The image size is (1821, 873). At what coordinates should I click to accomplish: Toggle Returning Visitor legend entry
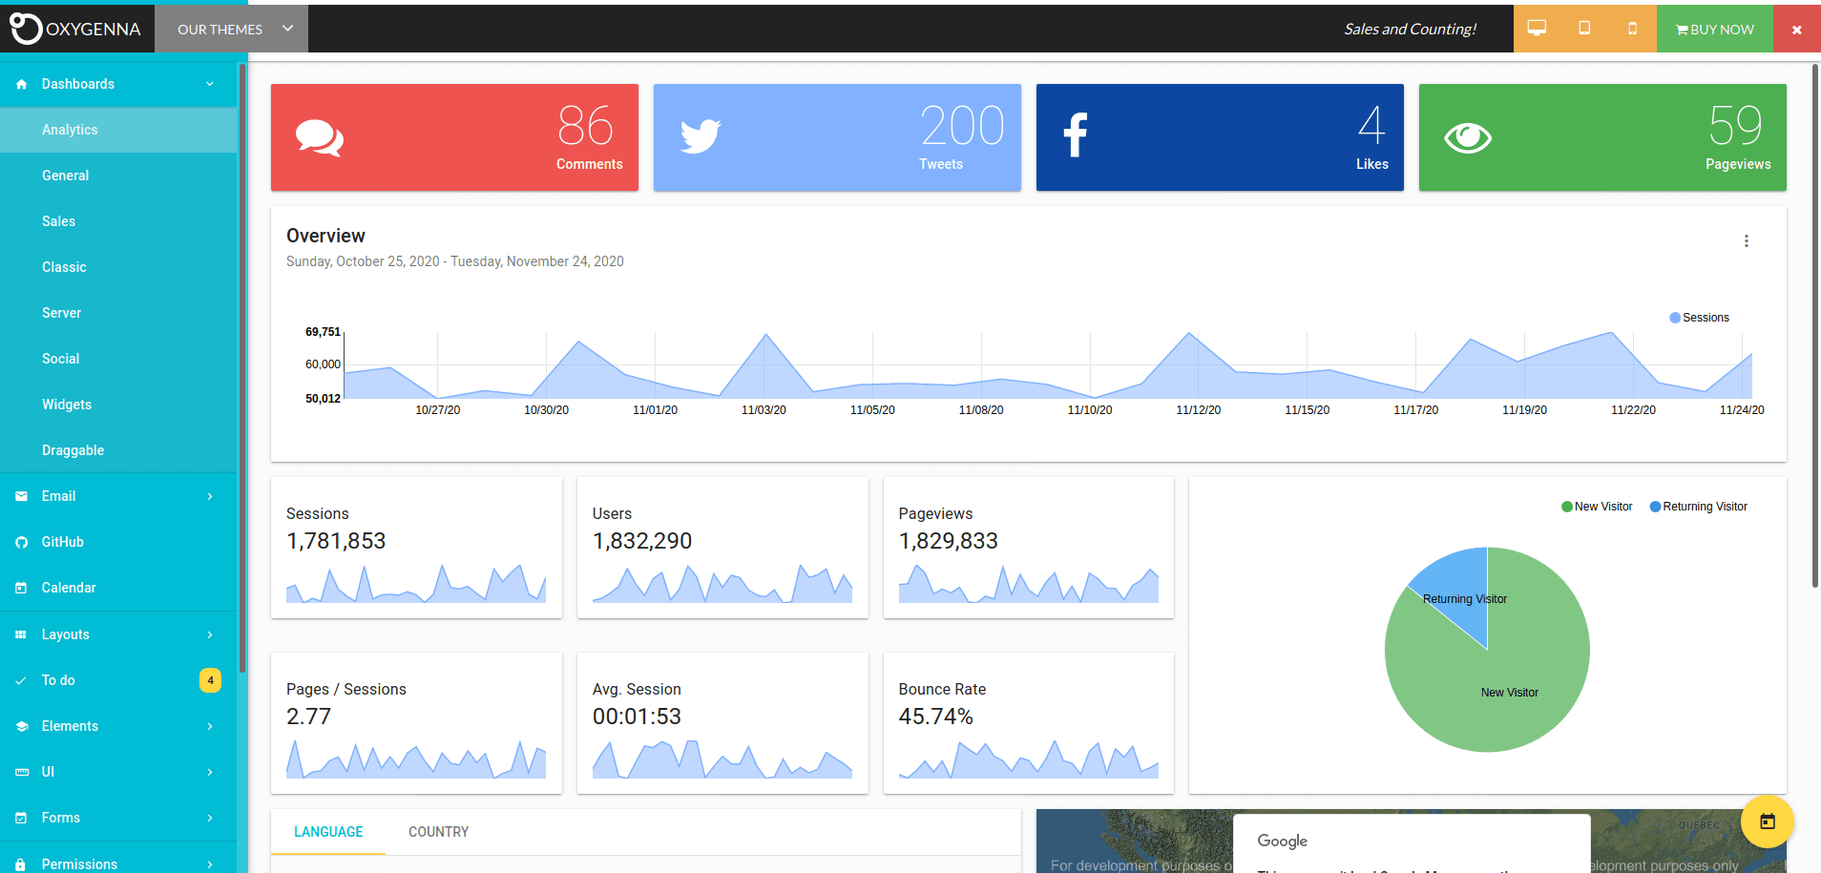coord(1699,507)
